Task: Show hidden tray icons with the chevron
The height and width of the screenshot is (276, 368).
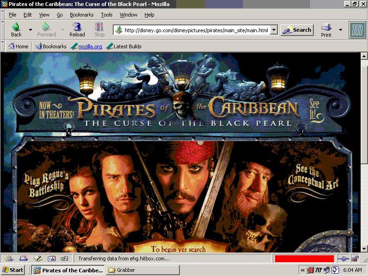Action: coord(303,270)
